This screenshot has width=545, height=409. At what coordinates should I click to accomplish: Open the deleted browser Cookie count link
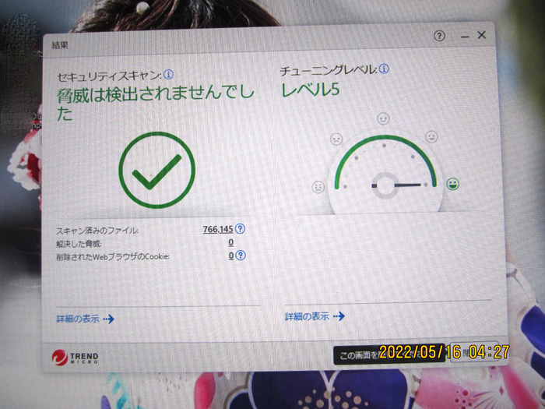230,256
